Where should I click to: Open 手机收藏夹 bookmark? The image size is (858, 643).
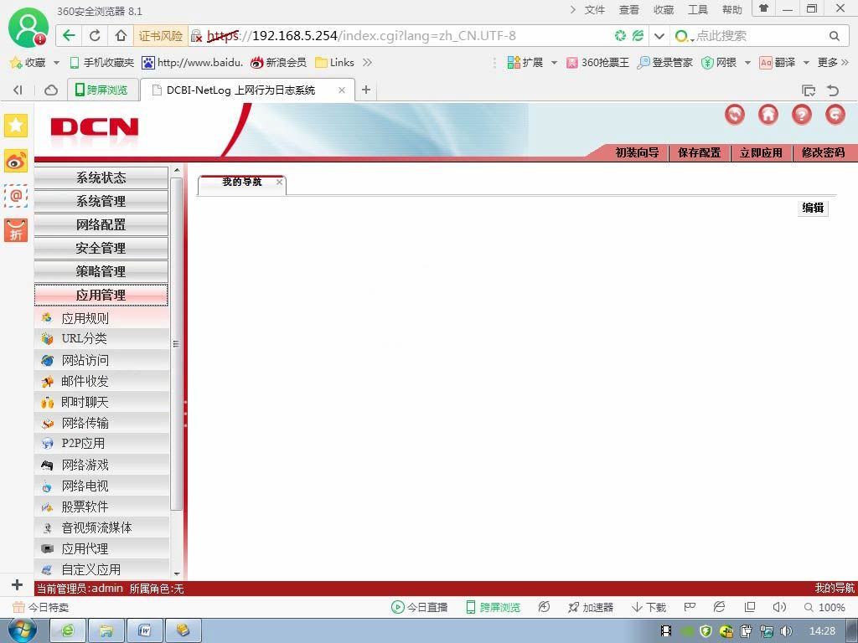[102, 63]
